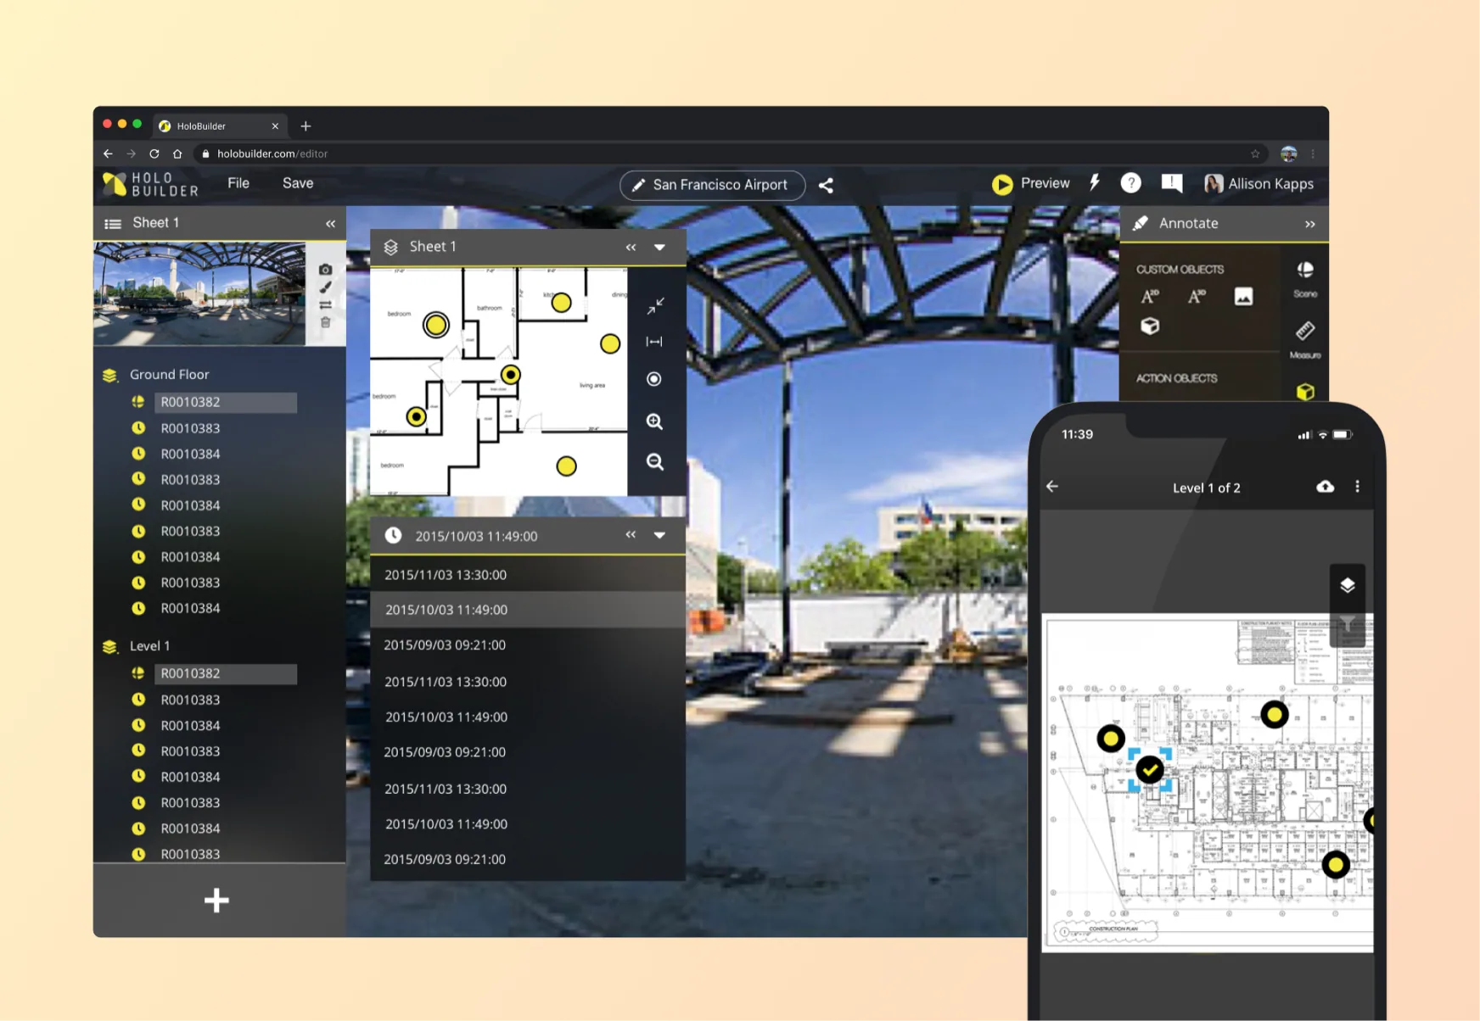Open the File menu
Screen dimensions: 1480x1021
238,183
